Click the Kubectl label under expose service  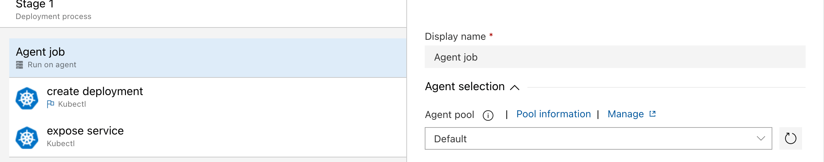coord(61,144)
